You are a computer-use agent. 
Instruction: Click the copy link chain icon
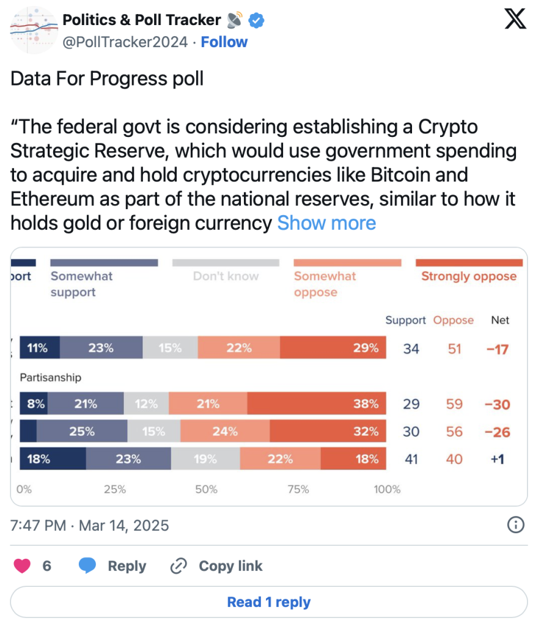178,566
